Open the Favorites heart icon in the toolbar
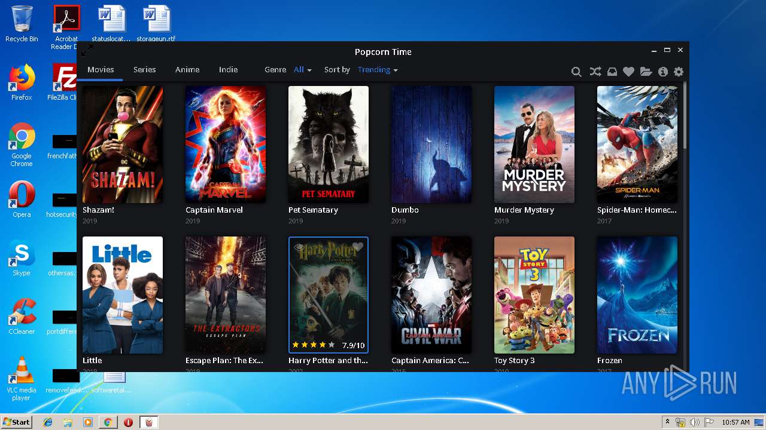The image size is (766, 430). click(628, 72)
